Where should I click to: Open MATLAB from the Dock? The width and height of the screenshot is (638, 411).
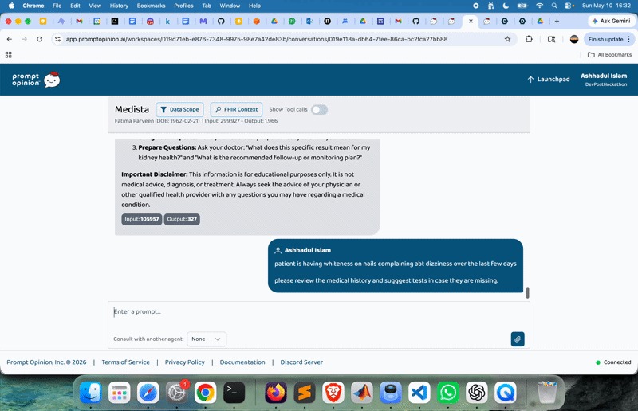362,393
